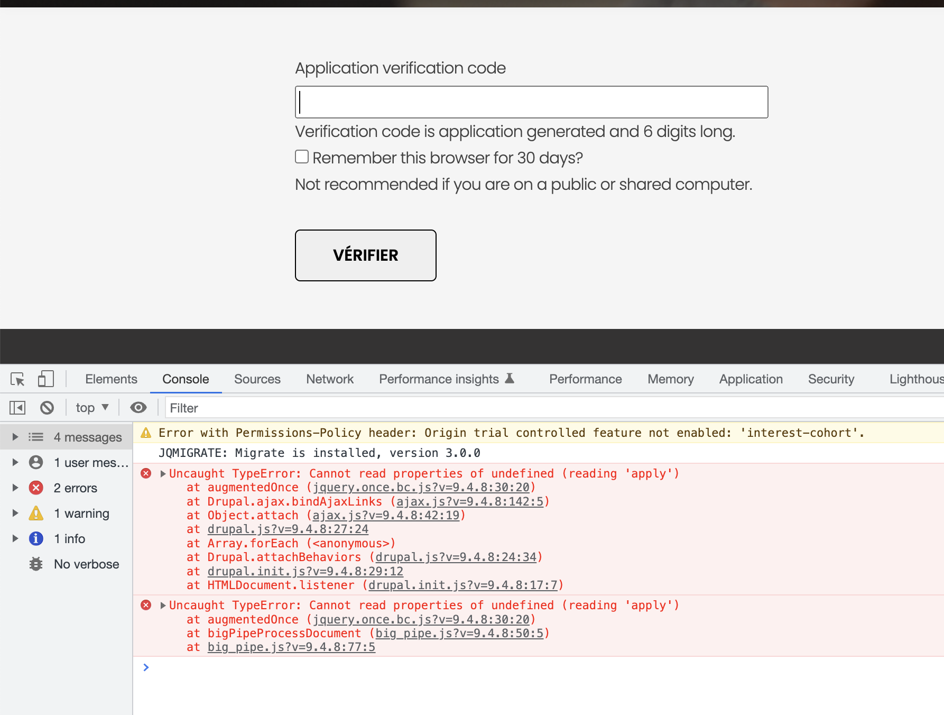This screenshot has width=944, height=715.
Task: Show the 1 info message
Action: [x=69, y=538]
